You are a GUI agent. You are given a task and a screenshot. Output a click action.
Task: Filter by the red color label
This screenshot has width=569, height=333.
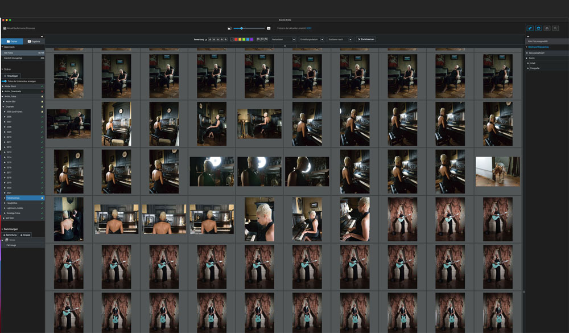coord(237,39)
